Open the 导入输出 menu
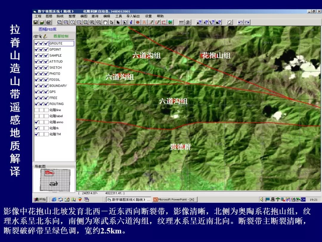 [x=133, y=16]
